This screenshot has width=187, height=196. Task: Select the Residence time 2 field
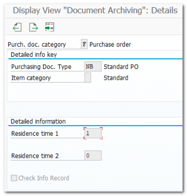click(93, 156)
